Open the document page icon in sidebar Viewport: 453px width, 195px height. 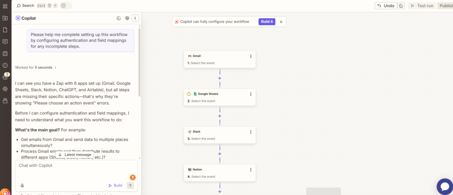5,30
